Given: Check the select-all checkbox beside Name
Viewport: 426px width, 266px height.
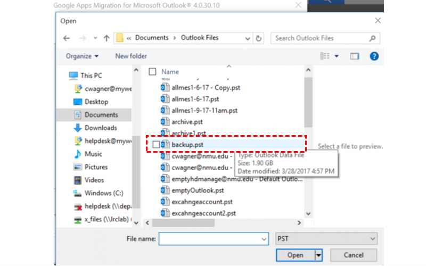Looking at the screenshot, I should click(x=152, y=72).
